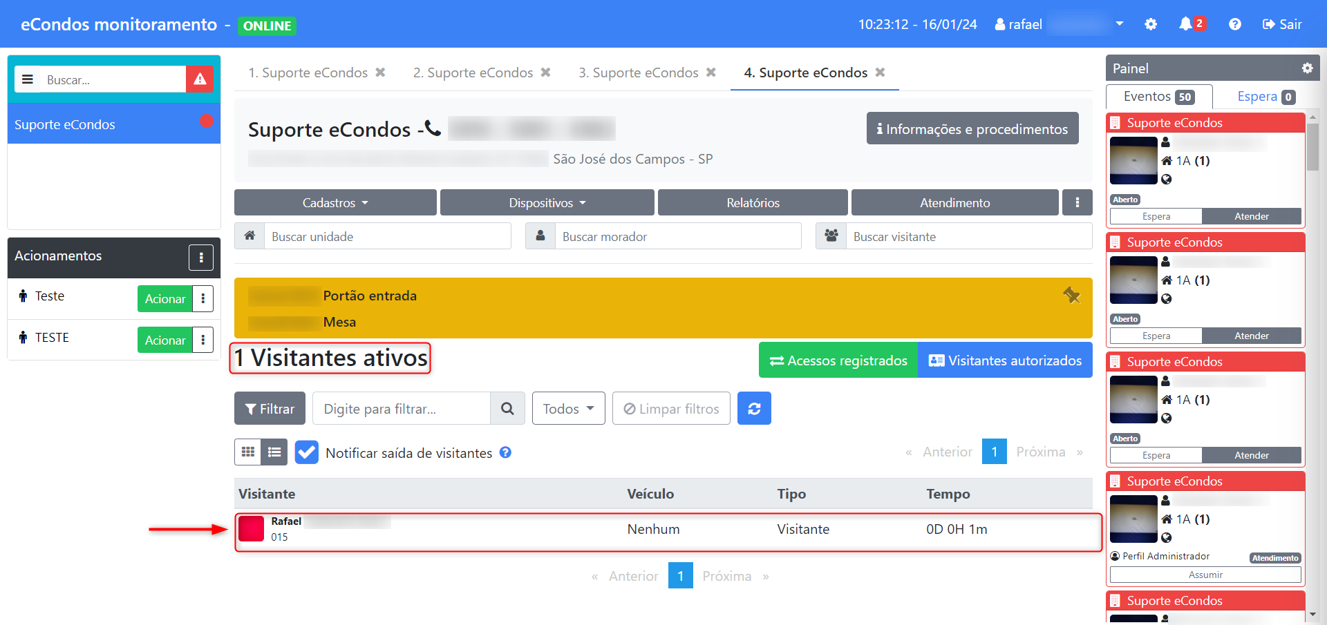
Task: Click page 1 below visitor table
Action: [x=680, y=576]
